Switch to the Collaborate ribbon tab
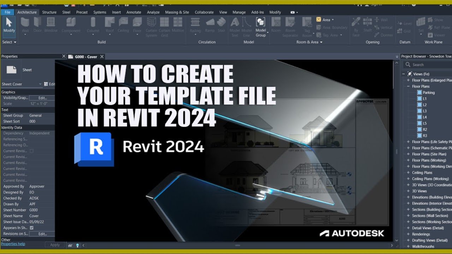The image size is (452, 254). (204, 12)
